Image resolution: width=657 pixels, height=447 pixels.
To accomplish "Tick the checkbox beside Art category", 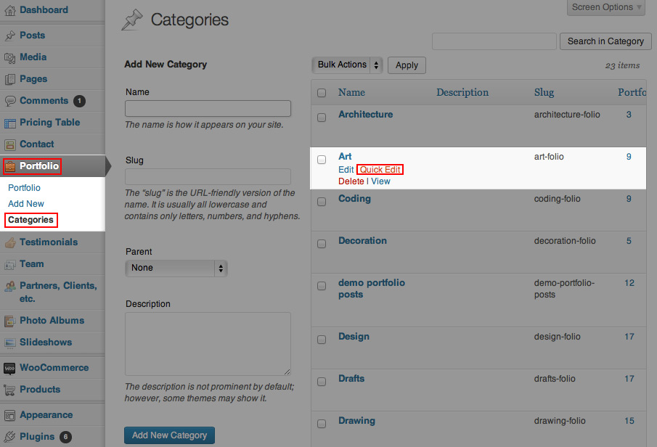I will pos(322,160).
